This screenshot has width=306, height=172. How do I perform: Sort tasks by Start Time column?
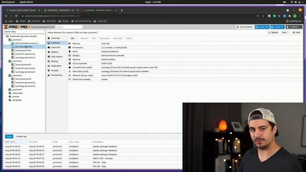pos(15,142)
